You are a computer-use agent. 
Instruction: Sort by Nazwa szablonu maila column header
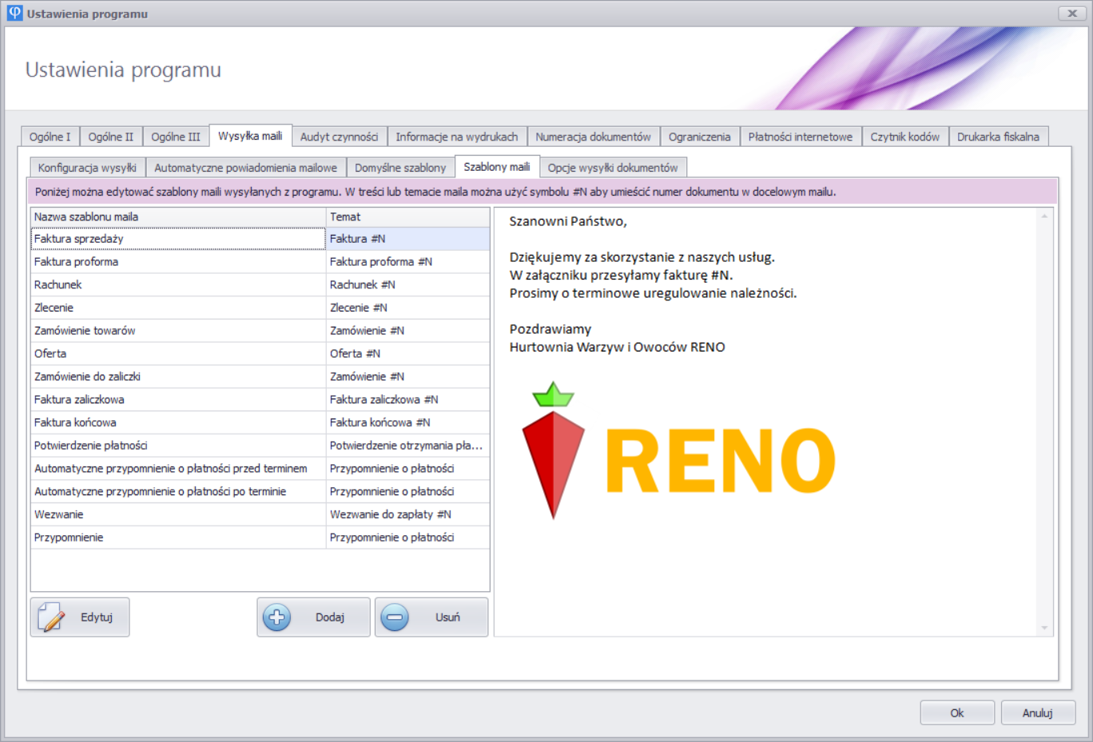[x=178, y=216]
